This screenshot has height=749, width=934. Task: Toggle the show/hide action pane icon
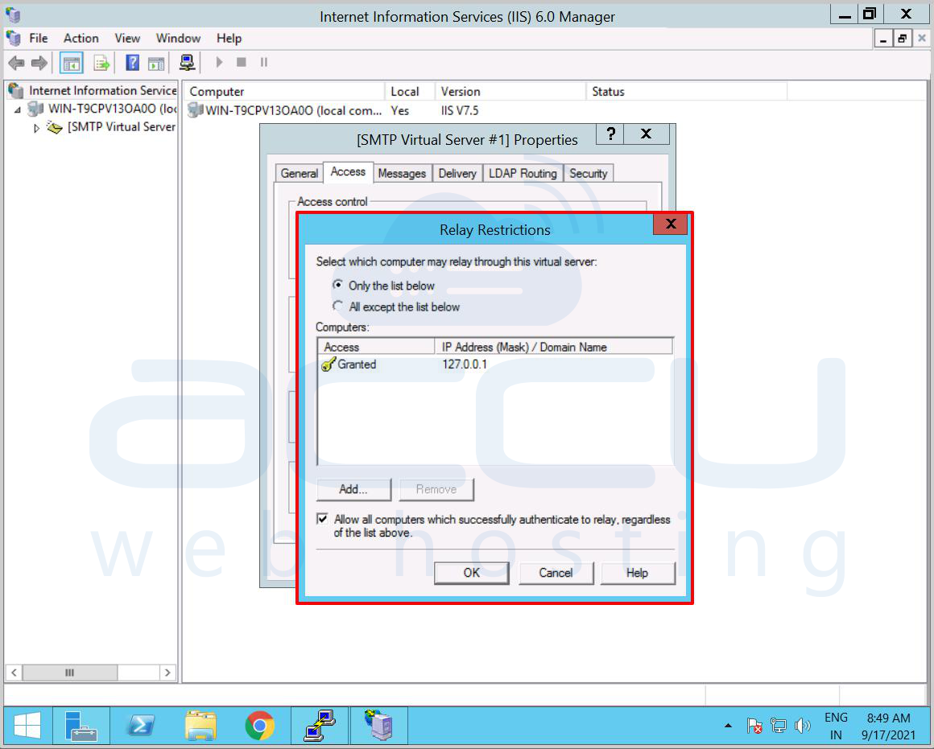pos(156,63)
